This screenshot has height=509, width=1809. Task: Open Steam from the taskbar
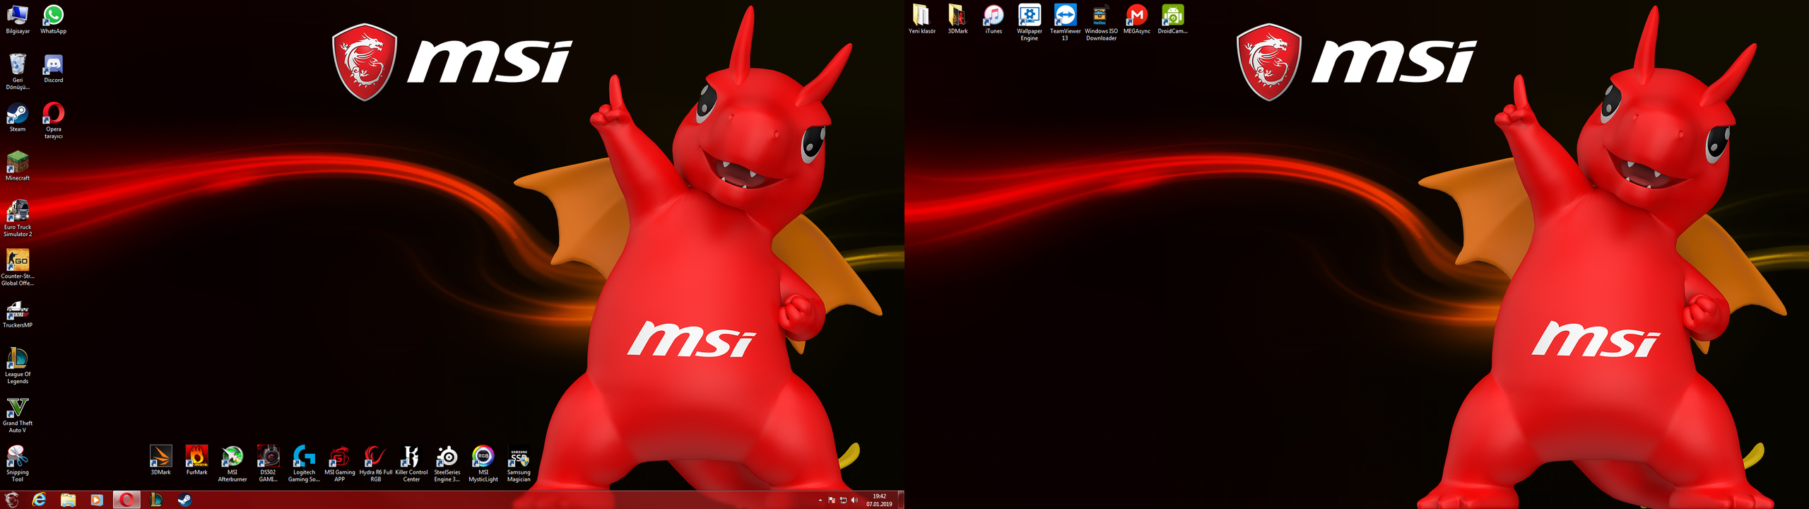coord(184,500)
